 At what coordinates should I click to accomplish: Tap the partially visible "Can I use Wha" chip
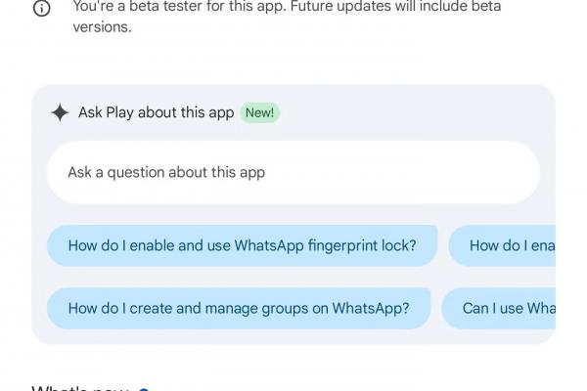499,308
